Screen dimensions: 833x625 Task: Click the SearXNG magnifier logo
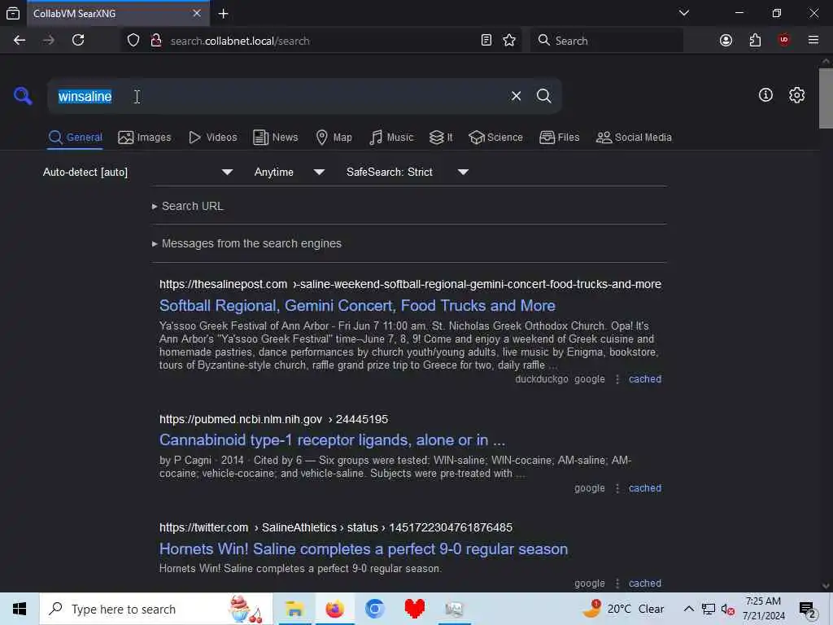pyautogui.click(x=23, y=96)
